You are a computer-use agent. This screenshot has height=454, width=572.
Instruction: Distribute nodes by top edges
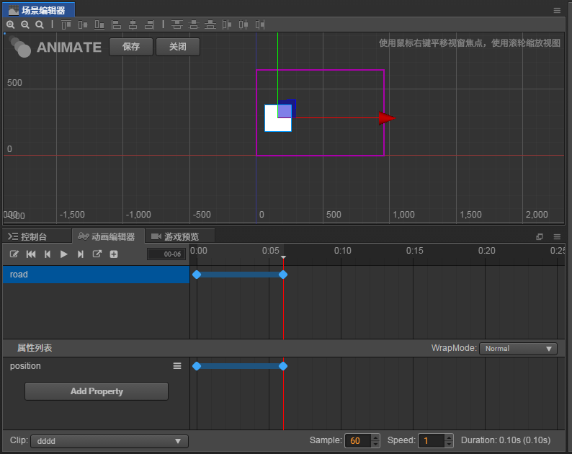pos(177,25)
